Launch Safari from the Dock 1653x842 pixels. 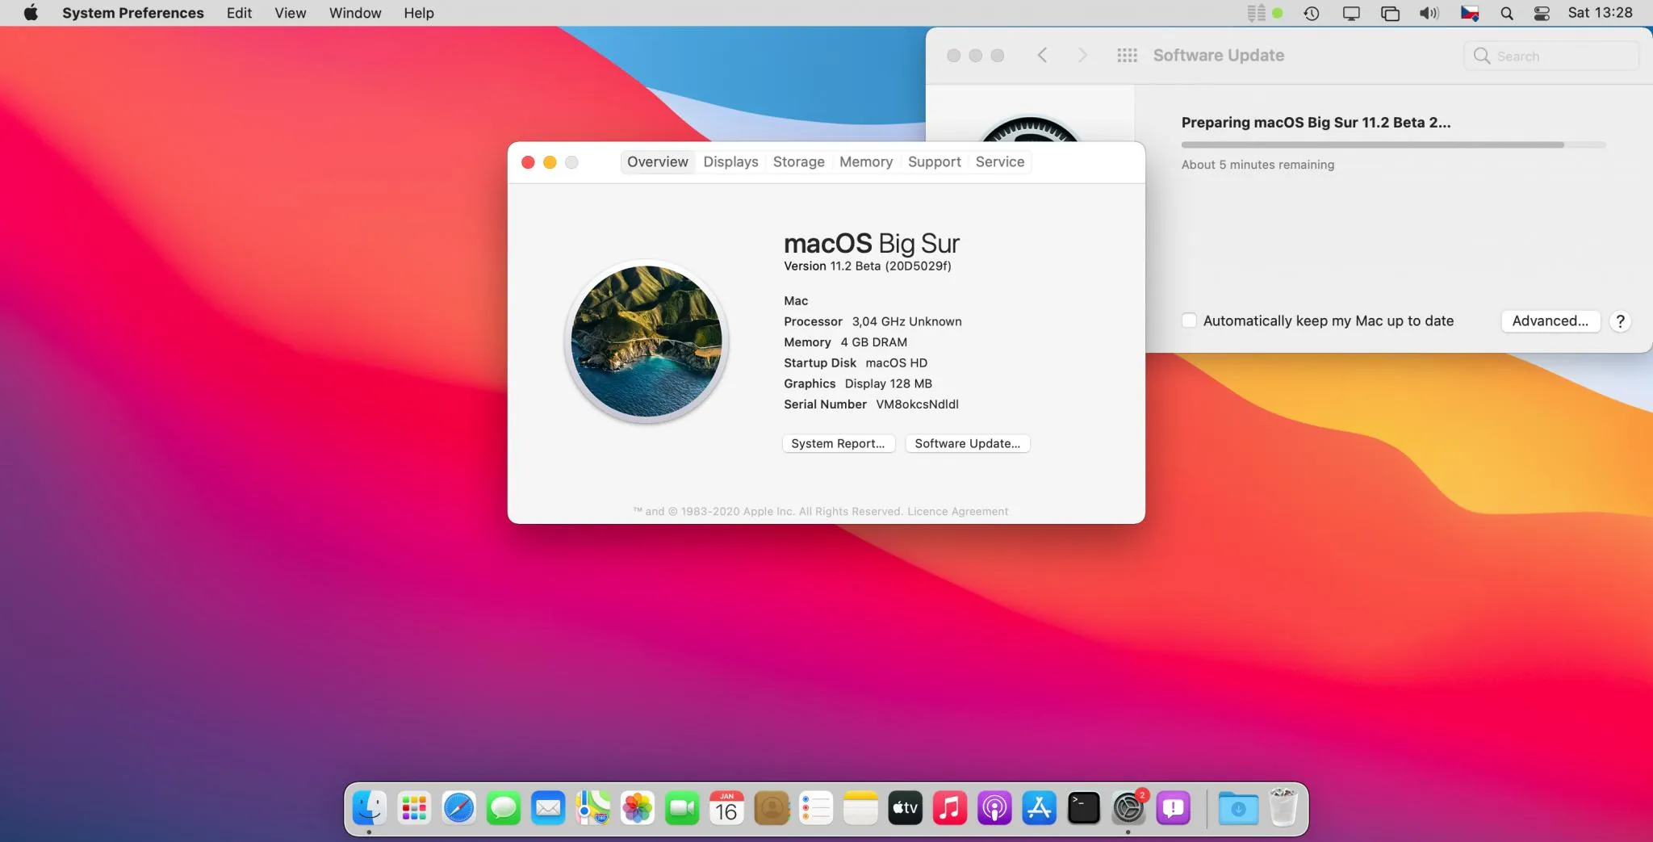pos(458,807)
